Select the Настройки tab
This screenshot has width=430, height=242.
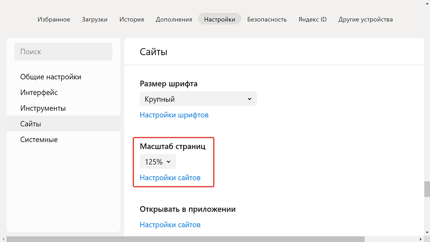219,19
